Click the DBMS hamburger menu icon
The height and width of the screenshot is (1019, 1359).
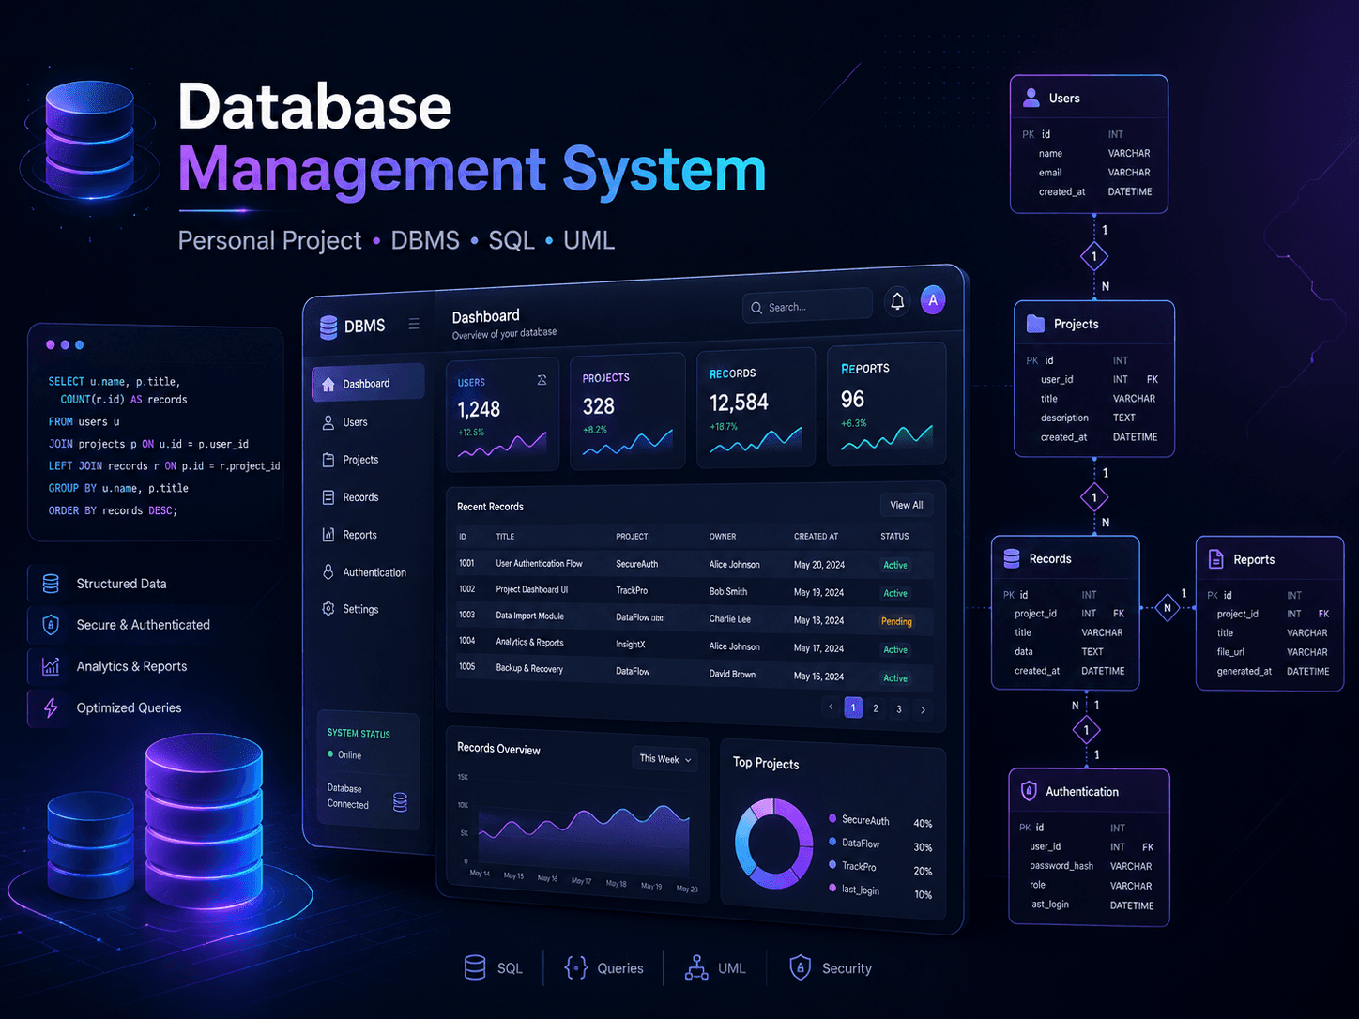[x=414, y=324]
